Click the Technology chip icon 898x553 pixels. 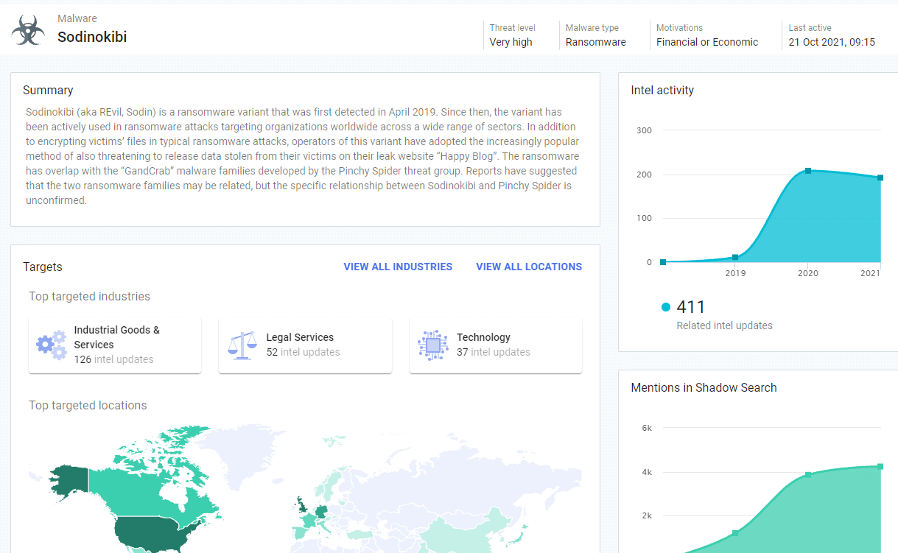coord(432,345)
